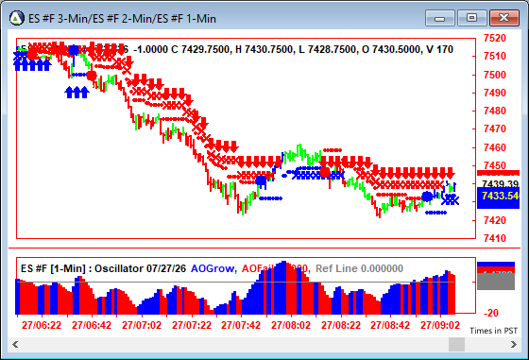Click the 7420 price axis label
529x360 pixels.
click(x=495, y=220)
